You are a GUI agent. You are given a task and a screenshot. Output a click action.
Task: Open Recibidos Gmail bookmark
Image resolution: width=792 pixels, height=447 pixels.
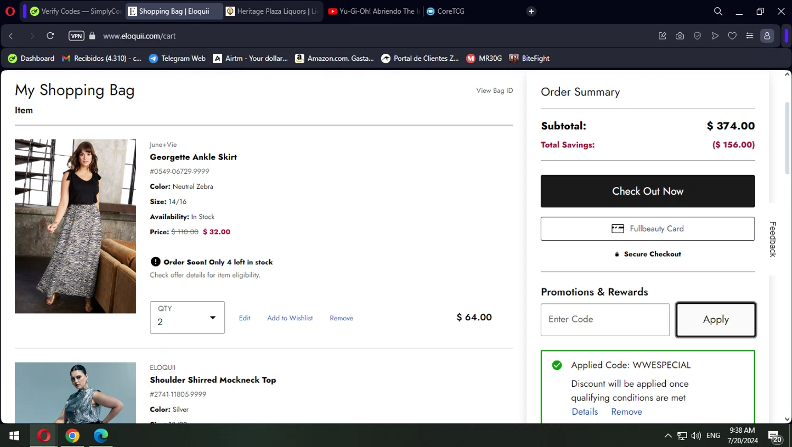(102, 59)
